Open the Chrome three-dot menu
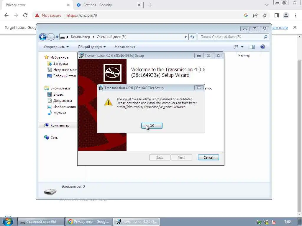The image size is (302, 226). 296,15
